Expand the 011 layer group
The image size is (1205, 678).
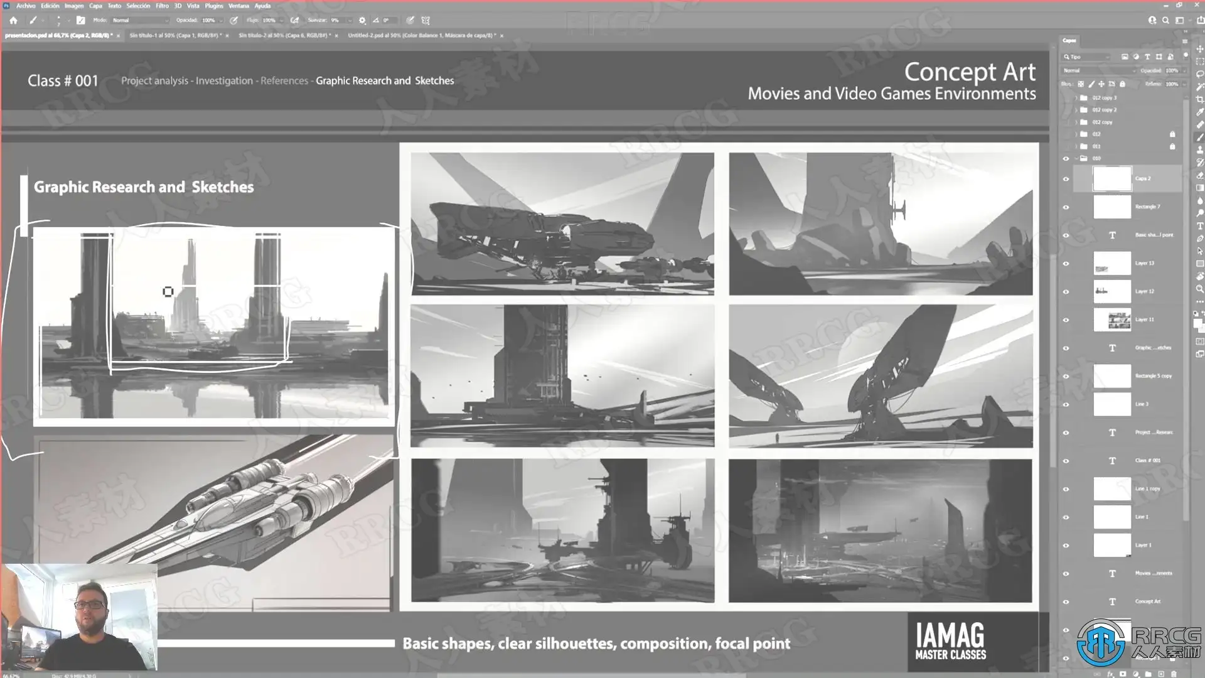[x=1076, y=146]
